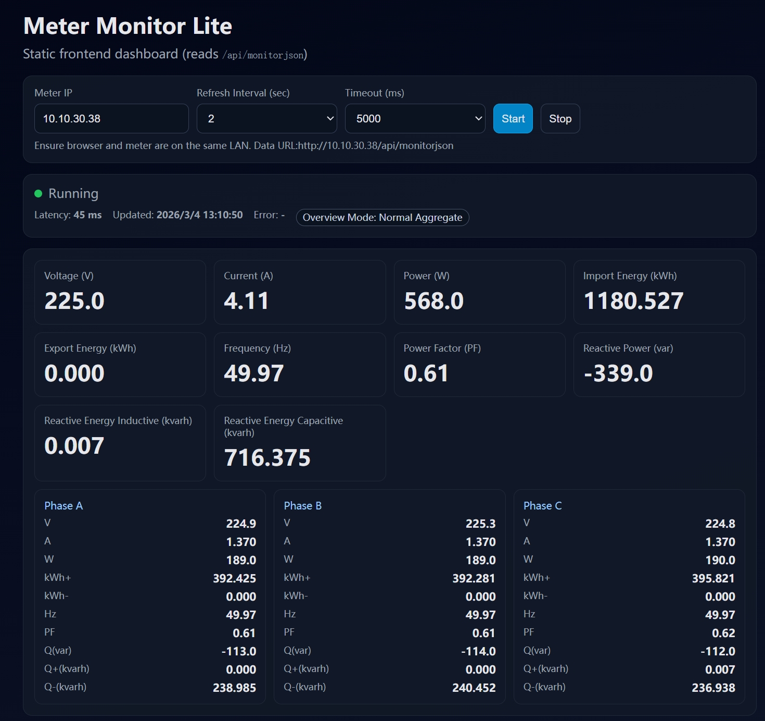The height and width of the screenshot is (721, 765).
Task: Select the Frequency (Hz) card
Action: [x=300, y=365]
